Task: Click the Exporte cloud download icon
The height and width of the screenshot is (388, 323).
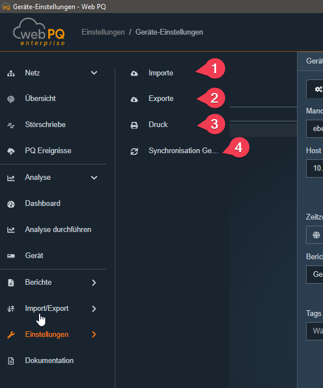Action: [x=134, y=99]
